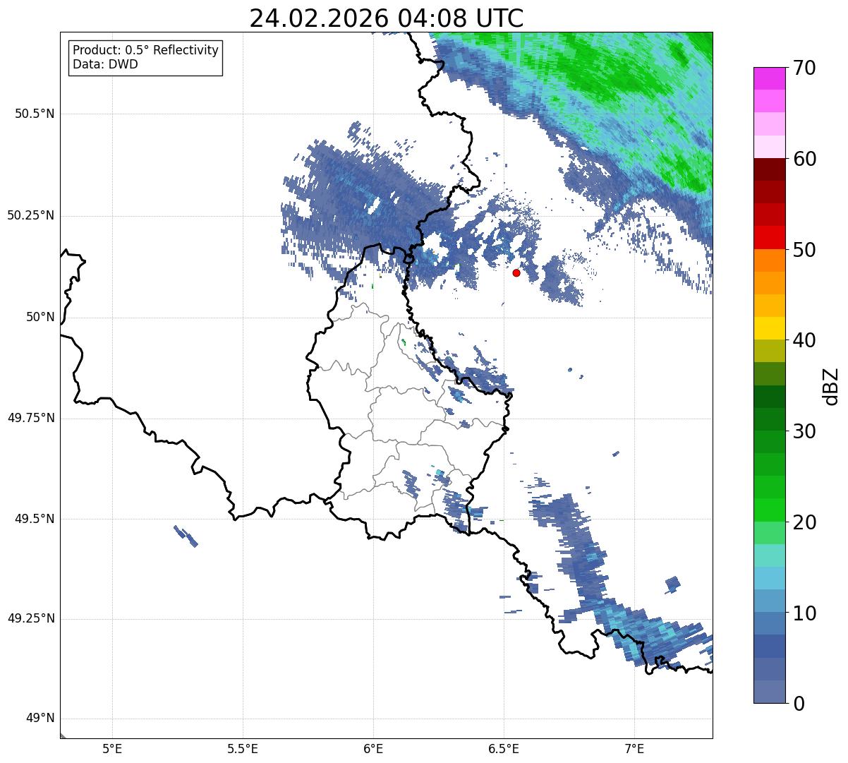Click the colorbar tick value 60
Screen dimensions: 848x763
pyautogui.click(x=805, y=159)
